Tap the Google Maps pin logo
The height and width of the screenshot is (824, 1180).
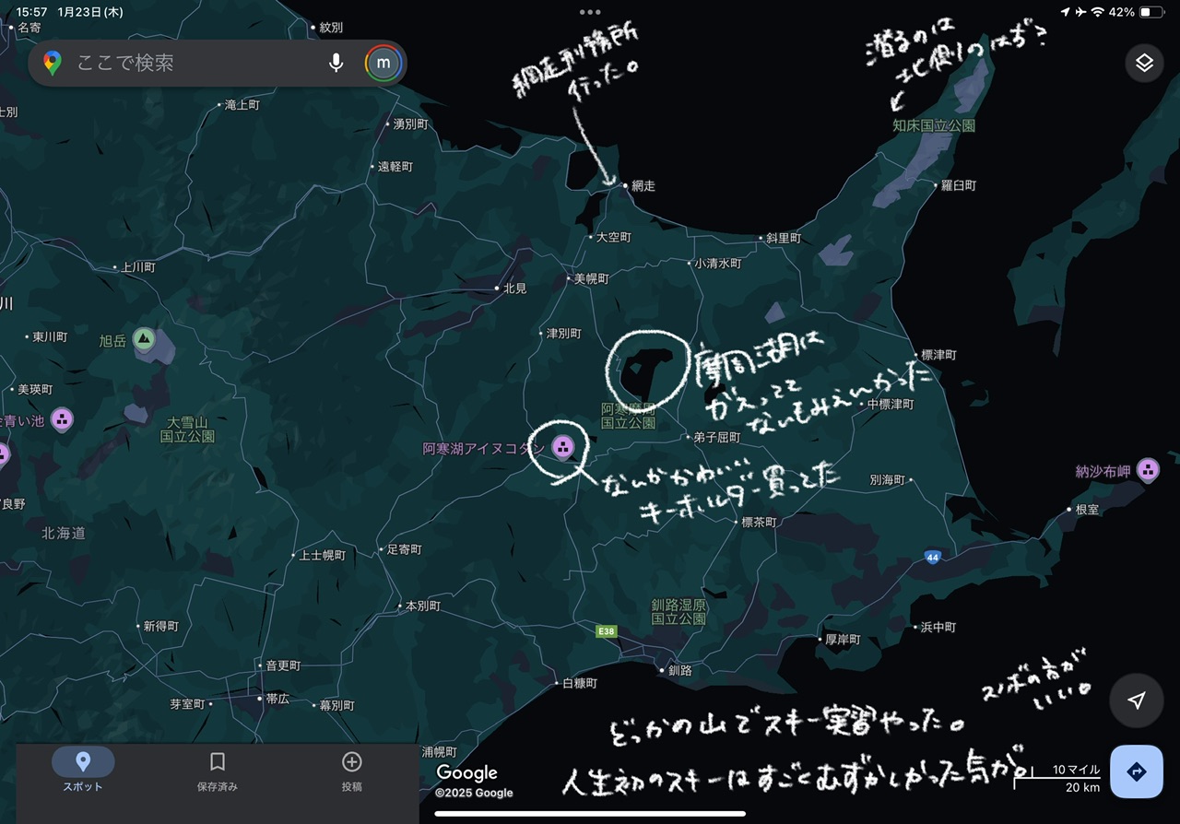pyautogui.click(x=53, y=63)
